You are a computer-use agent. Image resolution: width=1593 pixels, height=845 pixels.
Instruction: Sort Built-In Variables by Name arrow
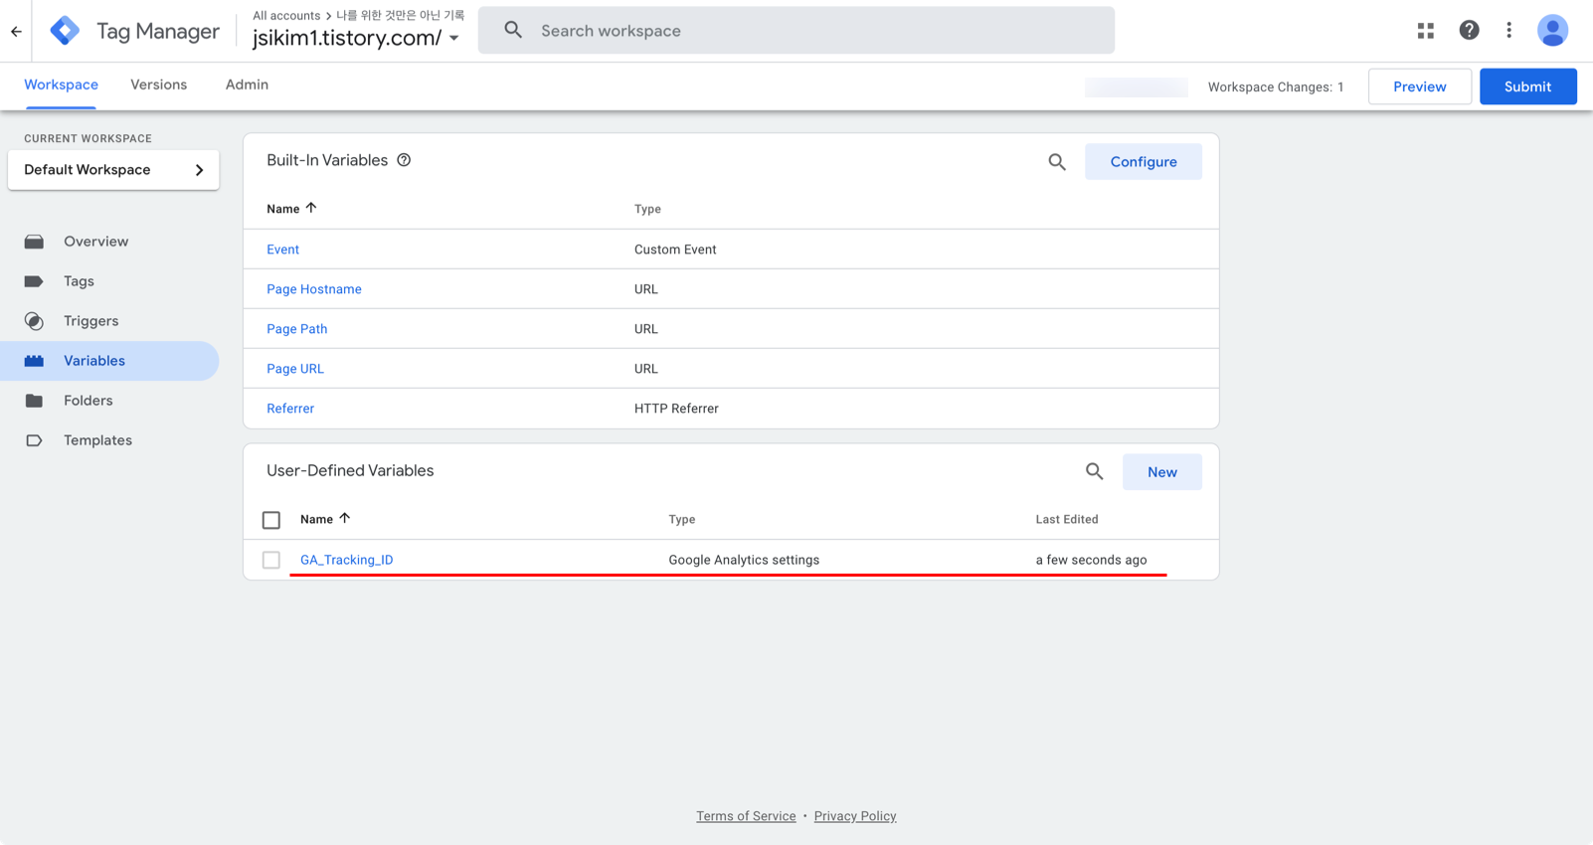click(x=311, y=208)
